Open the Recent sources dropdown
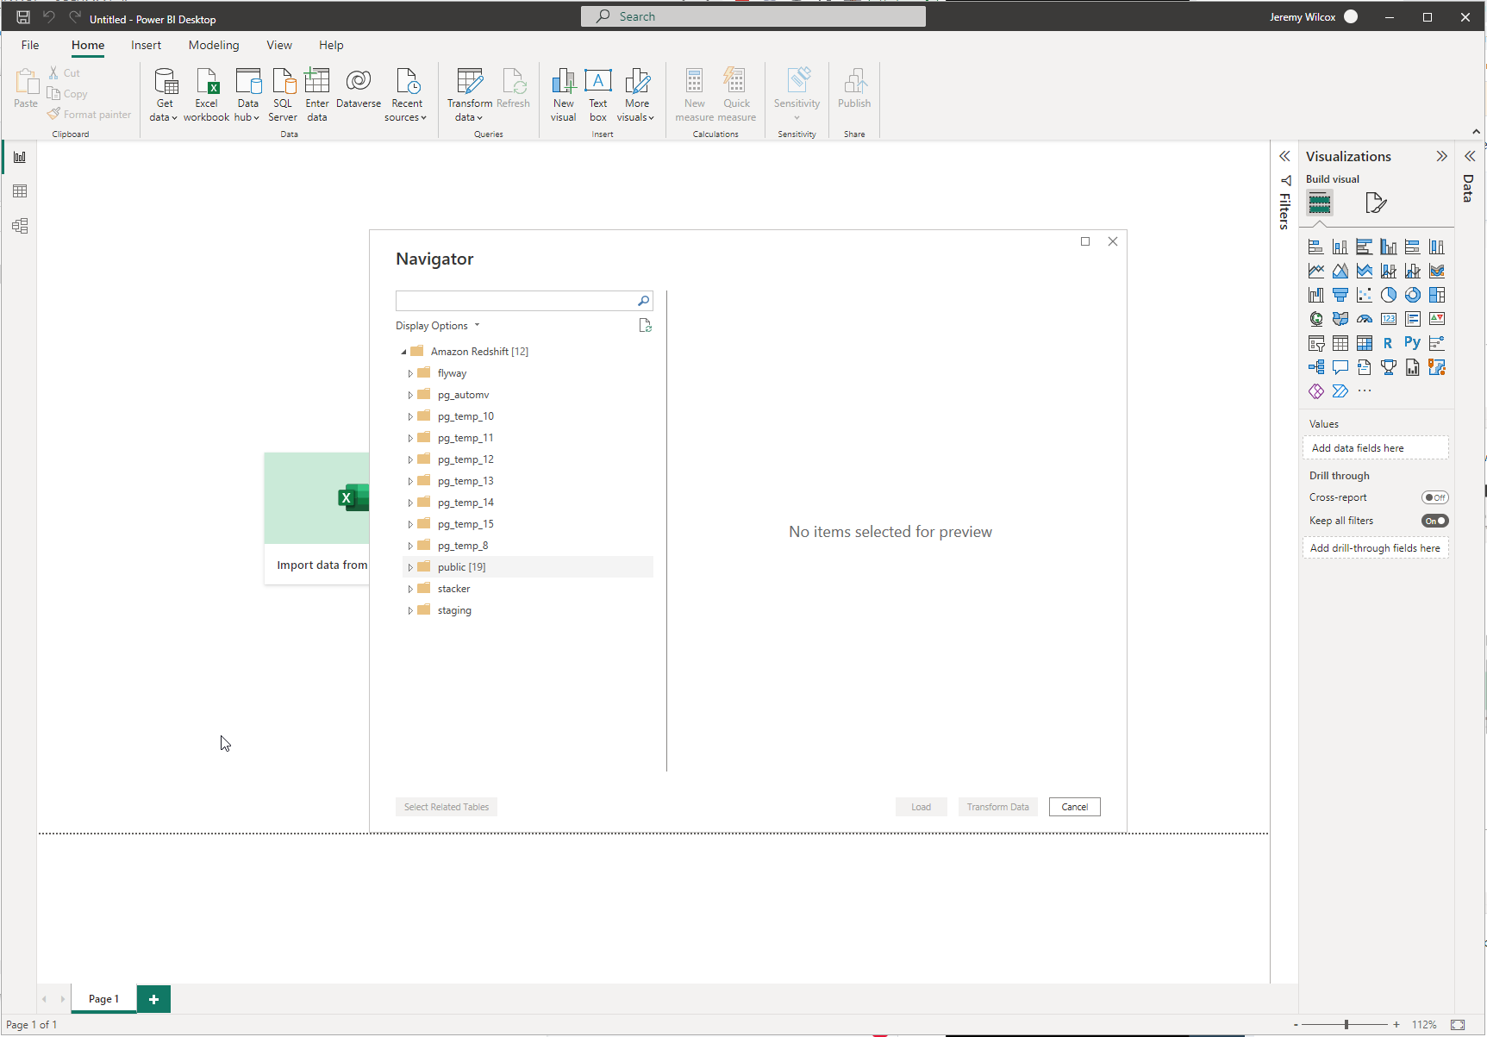This screenshot has height=1037, width=1487. (406, 95)
